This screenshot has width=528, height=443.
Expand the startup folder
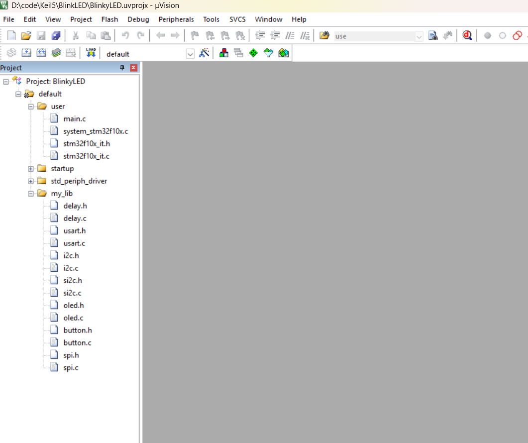click(x=31, y=169)
